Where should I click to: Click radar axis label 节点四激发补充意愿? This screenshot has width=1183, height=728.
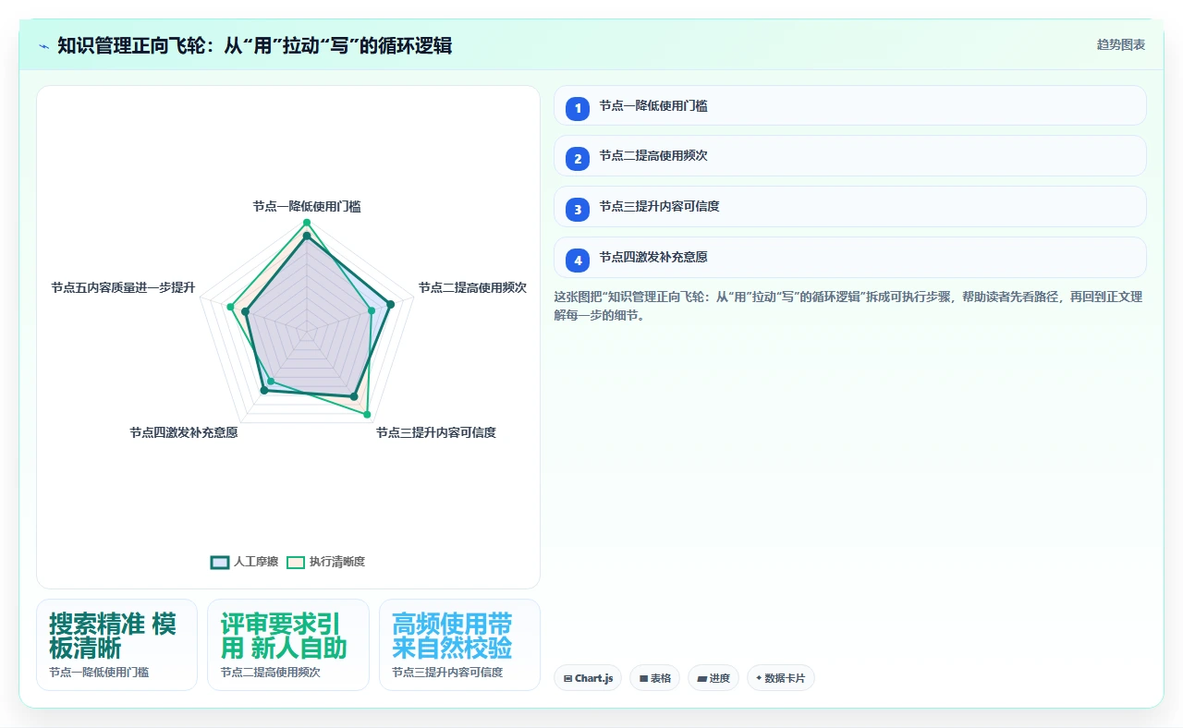(x=184, y=432)
